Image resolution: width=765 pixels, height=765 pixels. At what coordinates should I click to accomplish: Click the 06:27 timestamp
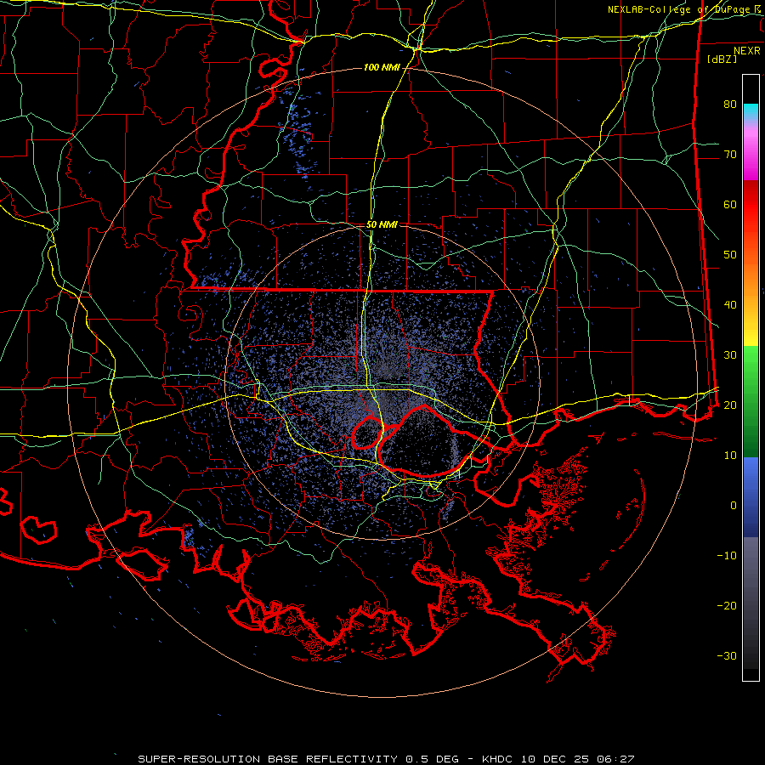coord(615,759)
